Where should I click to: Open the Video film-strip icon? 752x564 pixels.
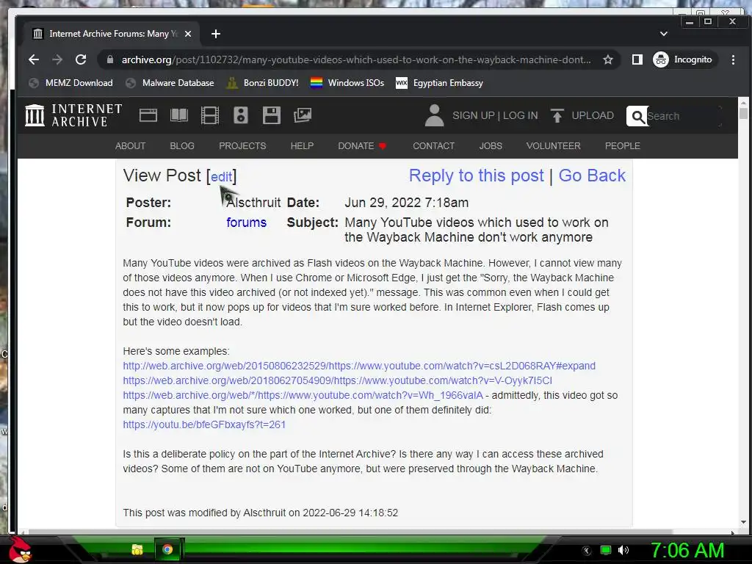click(x=209, y=115)
